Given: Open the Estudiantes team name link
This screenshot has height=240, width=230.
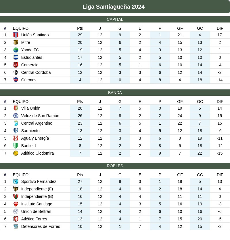Looking at the screenshot, I should click(x=32, y=57).
